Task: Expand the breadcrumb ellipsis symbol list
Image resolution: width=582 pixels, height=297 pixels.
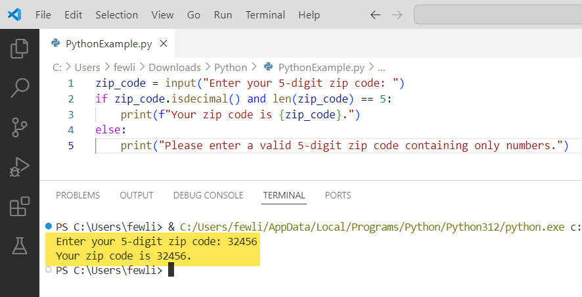Action: click(x=382, y=68)
